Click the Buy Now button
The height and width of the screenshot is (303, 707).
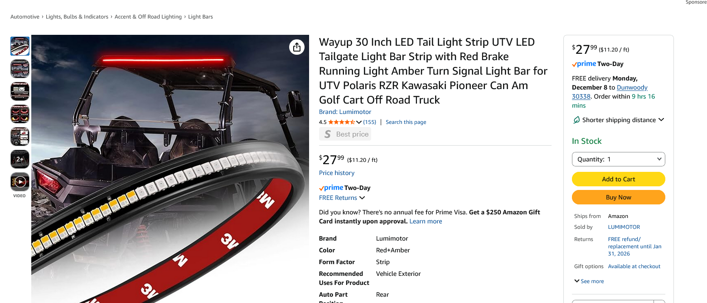619,197
